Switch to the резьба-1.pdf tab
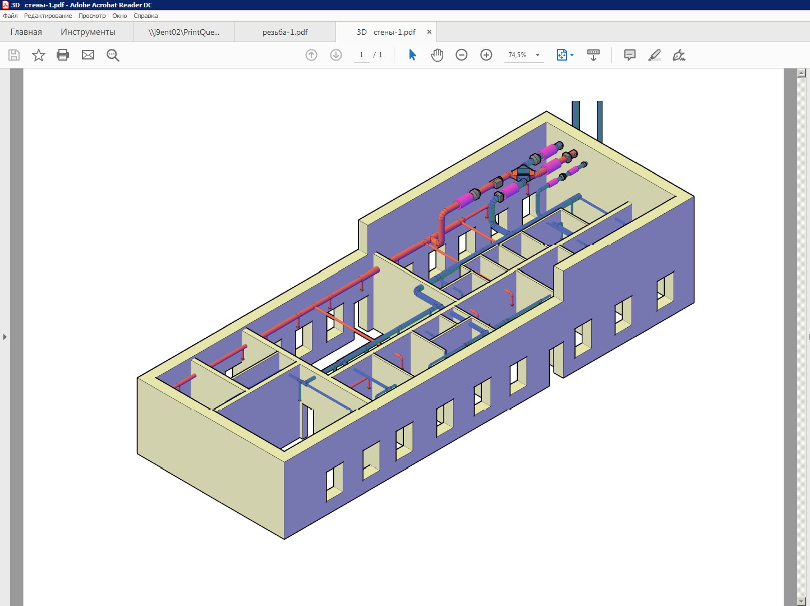The height and width of the screenshot is (606, 810). 285,32
